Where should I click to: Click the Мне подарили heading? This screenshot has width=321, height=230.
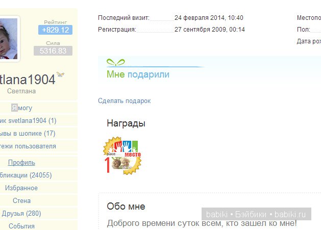click(138, 74)
